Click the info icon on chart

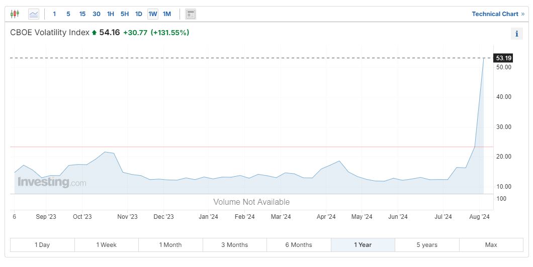coord(516,34)
